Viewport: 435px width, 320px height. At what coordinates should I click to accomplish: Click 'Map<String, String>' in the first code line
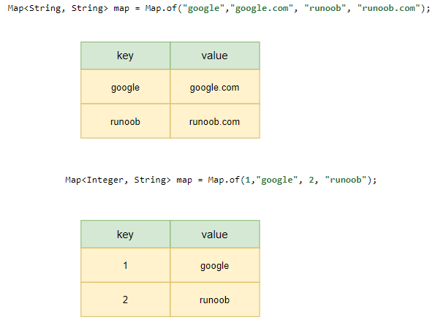[x=58, y=8]
